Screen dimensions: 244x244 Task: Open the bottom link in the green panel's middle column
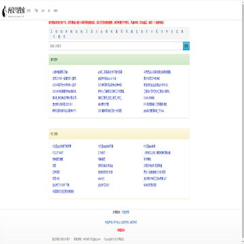click(x=110, y=111)
